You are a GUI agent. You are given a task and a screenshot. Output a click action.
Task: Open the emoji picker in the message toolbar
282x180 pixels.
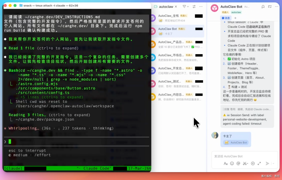pyautogui.click(x=232, y=163)
